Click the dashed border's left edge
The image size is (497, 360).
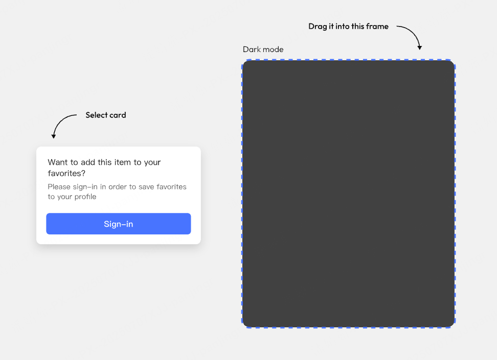(x=242, y=194)
